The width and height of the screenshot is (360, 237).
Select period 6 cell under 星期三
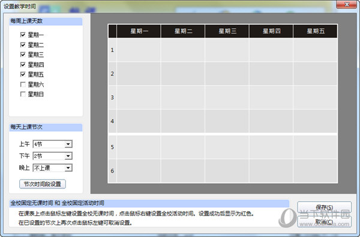pyautogui.click(x=227, y=171)
